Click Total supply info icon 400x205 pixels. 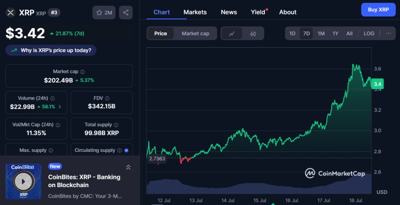point(116,125)
